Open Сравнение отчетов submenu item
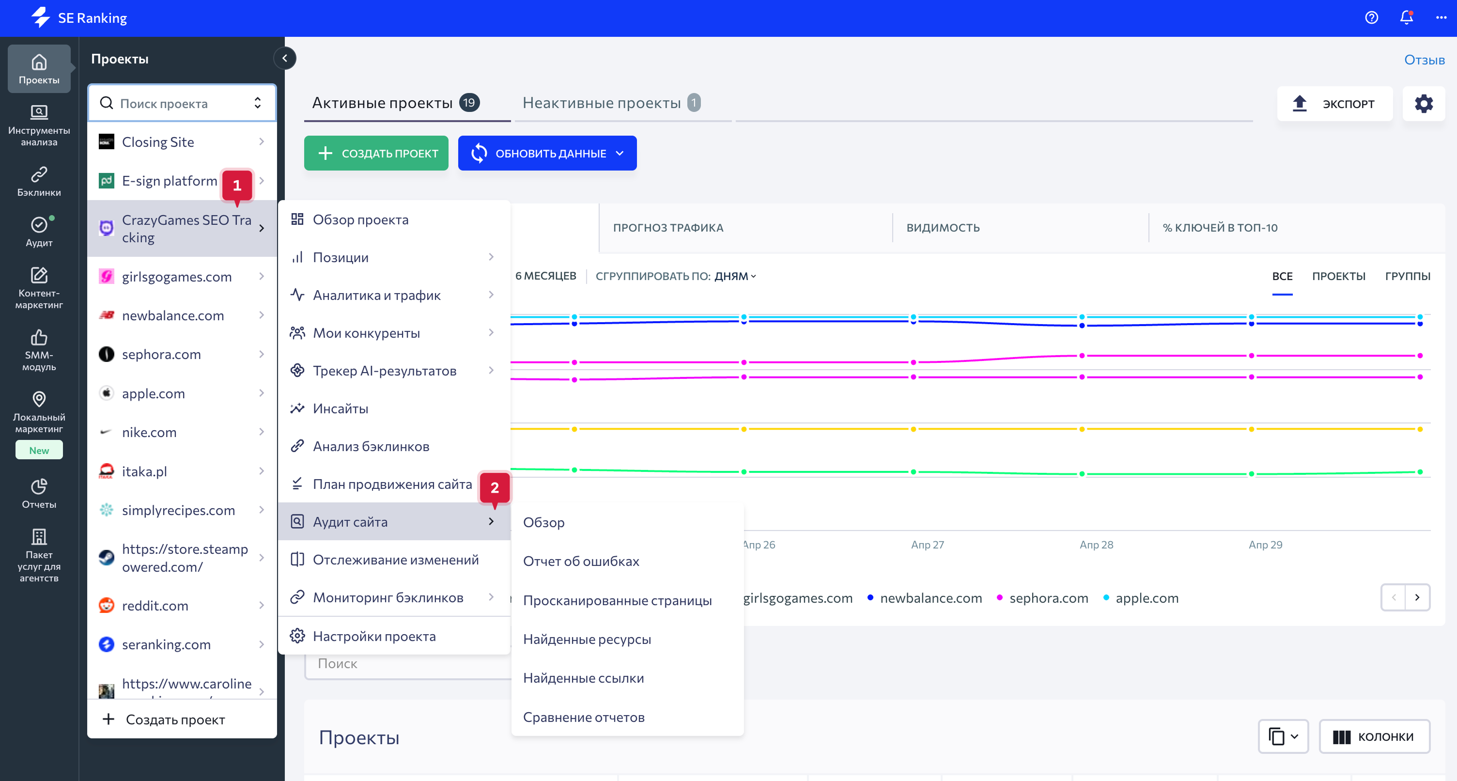Viewport: 1457px width, 781px height. 627,717
